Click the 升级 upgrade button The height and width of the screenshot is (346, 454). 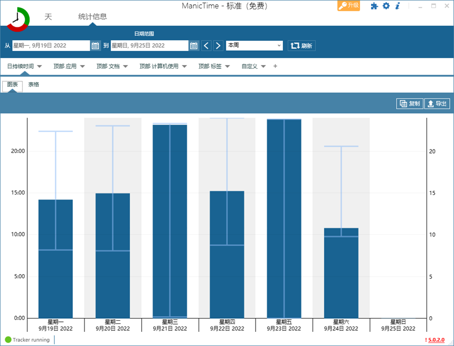[x=349, y=6]
